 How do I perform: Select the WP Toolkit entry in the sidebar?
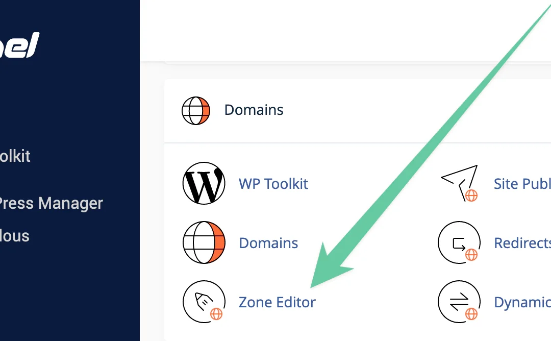14,156
